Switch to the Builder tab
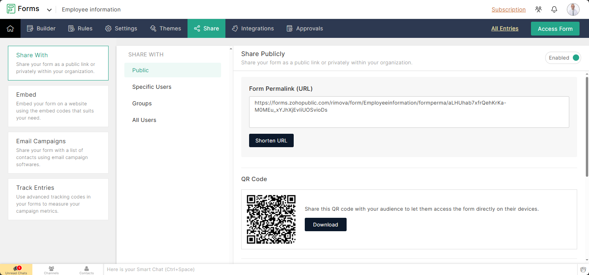 (x=41, y=28)
